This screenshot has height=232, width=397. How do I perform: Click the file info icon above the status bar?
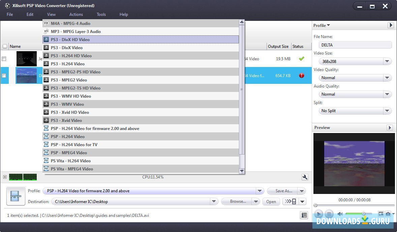pos(304,215)
